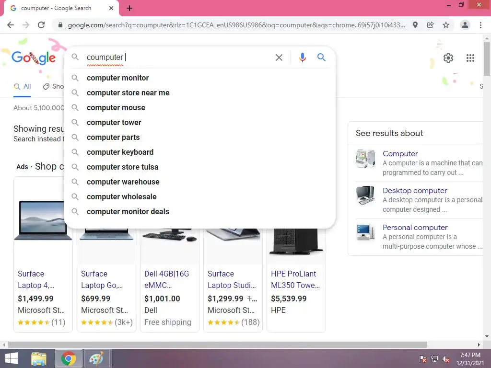Click the Computer result thumbnail image
This screenshot has height=368, width=491.
tap(365, 158)
